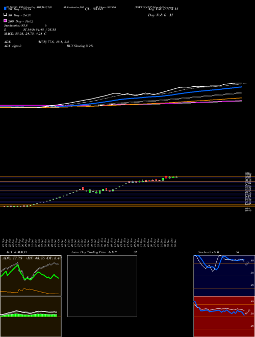Click the magenta 200 Day legend swatch

point(6,20)
